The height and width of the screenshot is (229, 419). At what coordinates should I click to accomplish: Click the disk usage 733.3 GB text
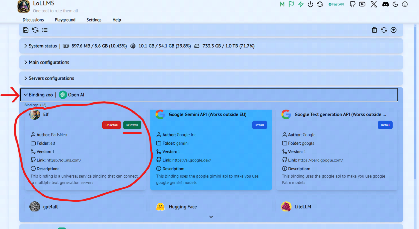pos(229,46)
